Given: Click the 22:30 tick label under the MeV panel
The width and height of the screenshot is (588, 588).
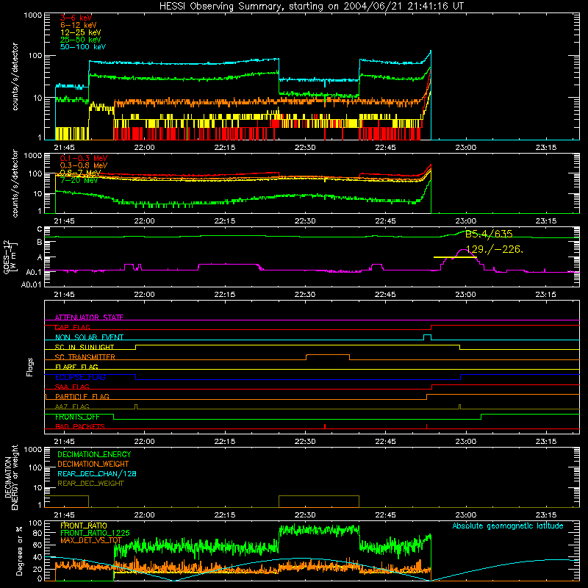Looking at the screenshot, I should 305,221.
